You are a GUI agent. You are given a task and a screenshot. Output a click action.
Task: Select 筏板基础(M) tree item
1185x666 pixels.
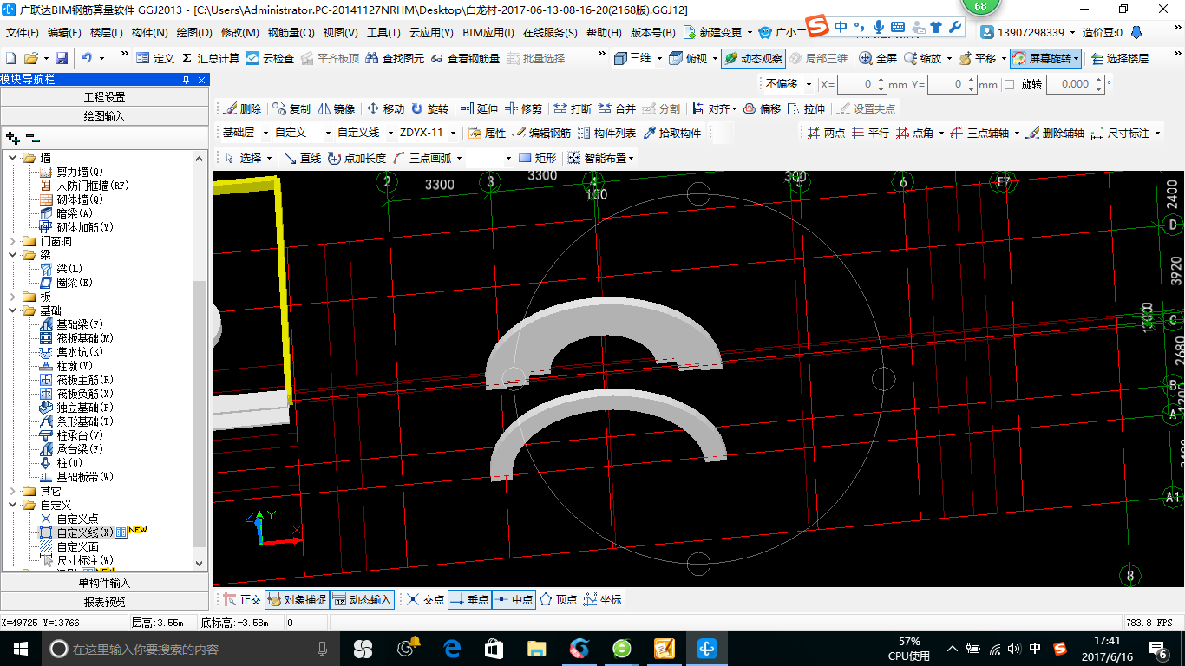tap(85, 338)
